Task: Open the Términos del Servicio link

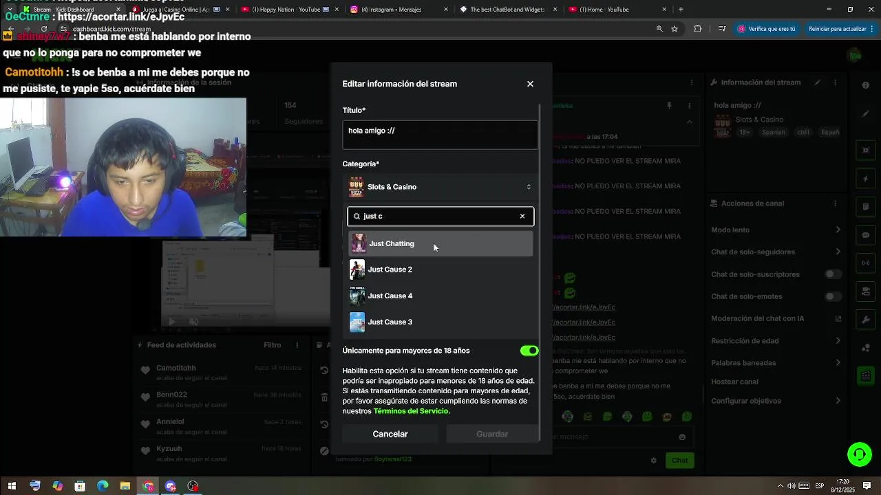Action: (411, 411)
